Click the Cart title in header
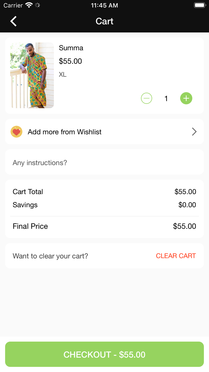The image size is (209, 372). tap(105, 21)
